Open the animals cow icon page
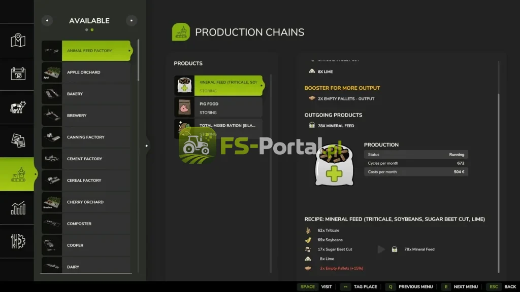The height and width of the screenshot is (292, 520). pos(18,107)
